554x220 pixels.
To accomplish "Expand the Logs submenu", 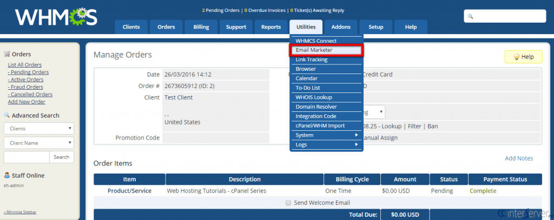I will [326, 144].
